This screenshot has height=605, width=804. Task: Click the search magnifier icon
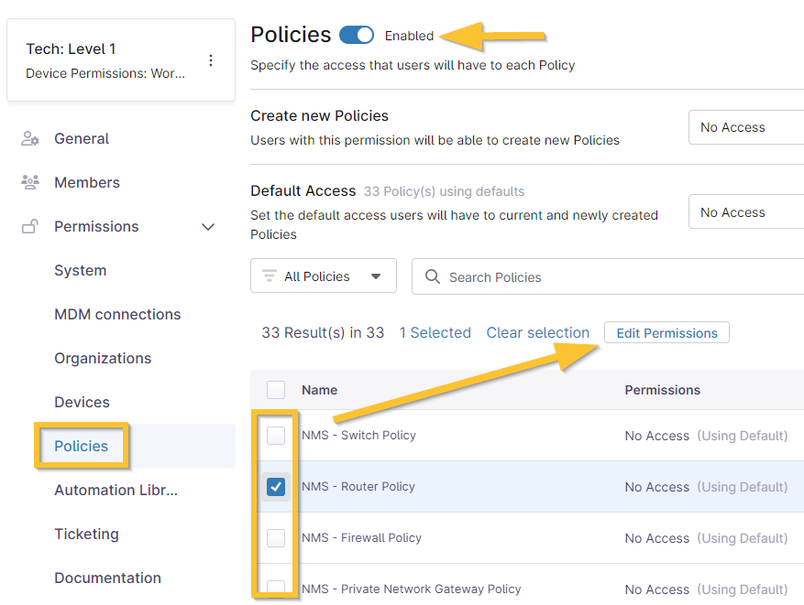point(433,276)
